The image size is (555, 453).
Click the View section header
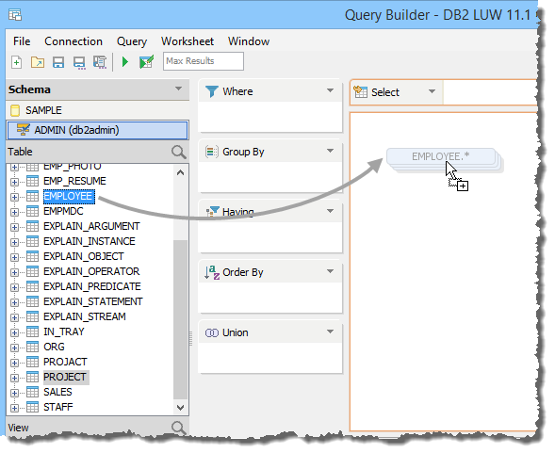click(98, 428)
